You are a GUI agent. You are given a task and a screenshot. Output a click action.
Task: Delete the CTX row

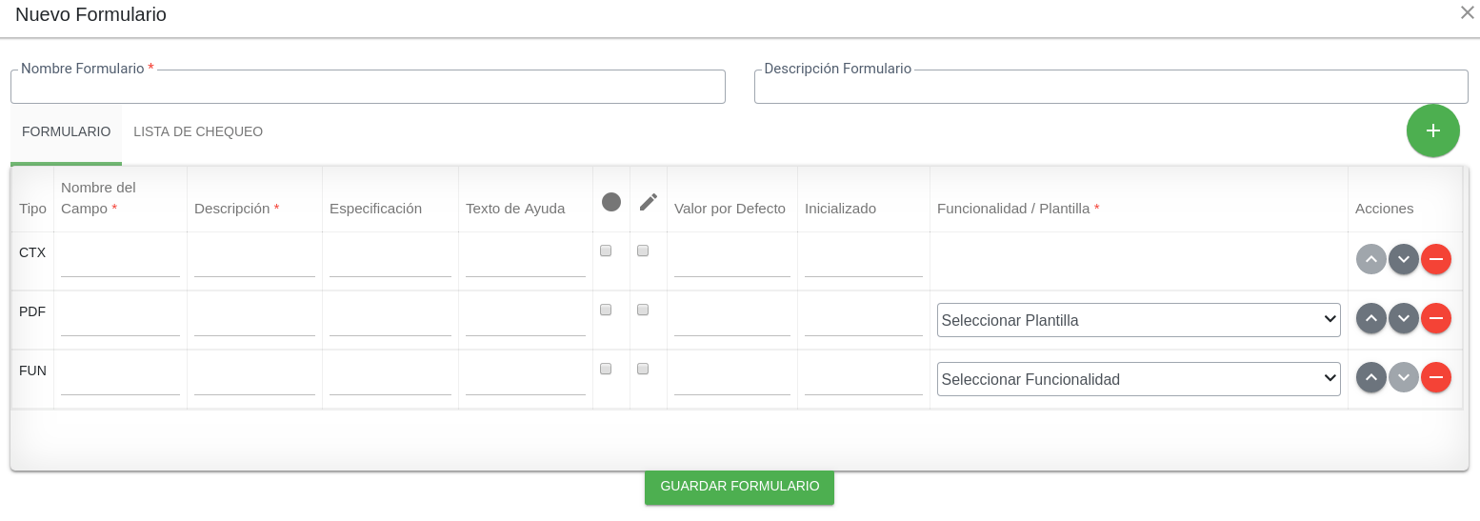click(x=1435, y=259)
